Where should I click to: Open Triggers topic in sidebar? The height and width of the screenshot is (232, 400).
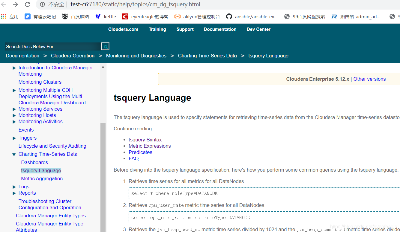(28, 138)
